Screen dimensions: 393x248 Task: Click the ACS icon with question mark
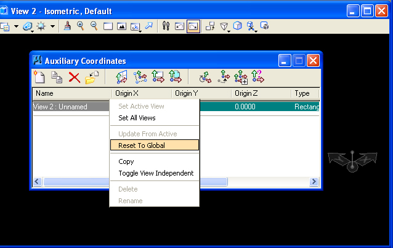(x=258, y=76)
